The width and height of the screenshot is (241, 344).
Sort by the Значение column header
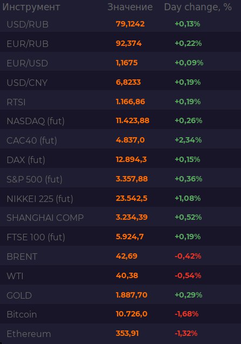(x=130, y=7)
